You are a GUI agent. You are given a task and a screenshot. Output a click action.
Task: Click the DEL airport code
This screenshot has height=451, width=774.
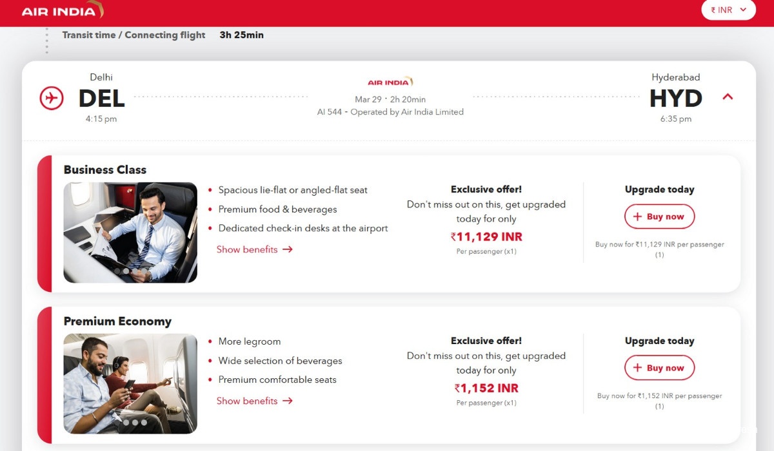point(101,99)
